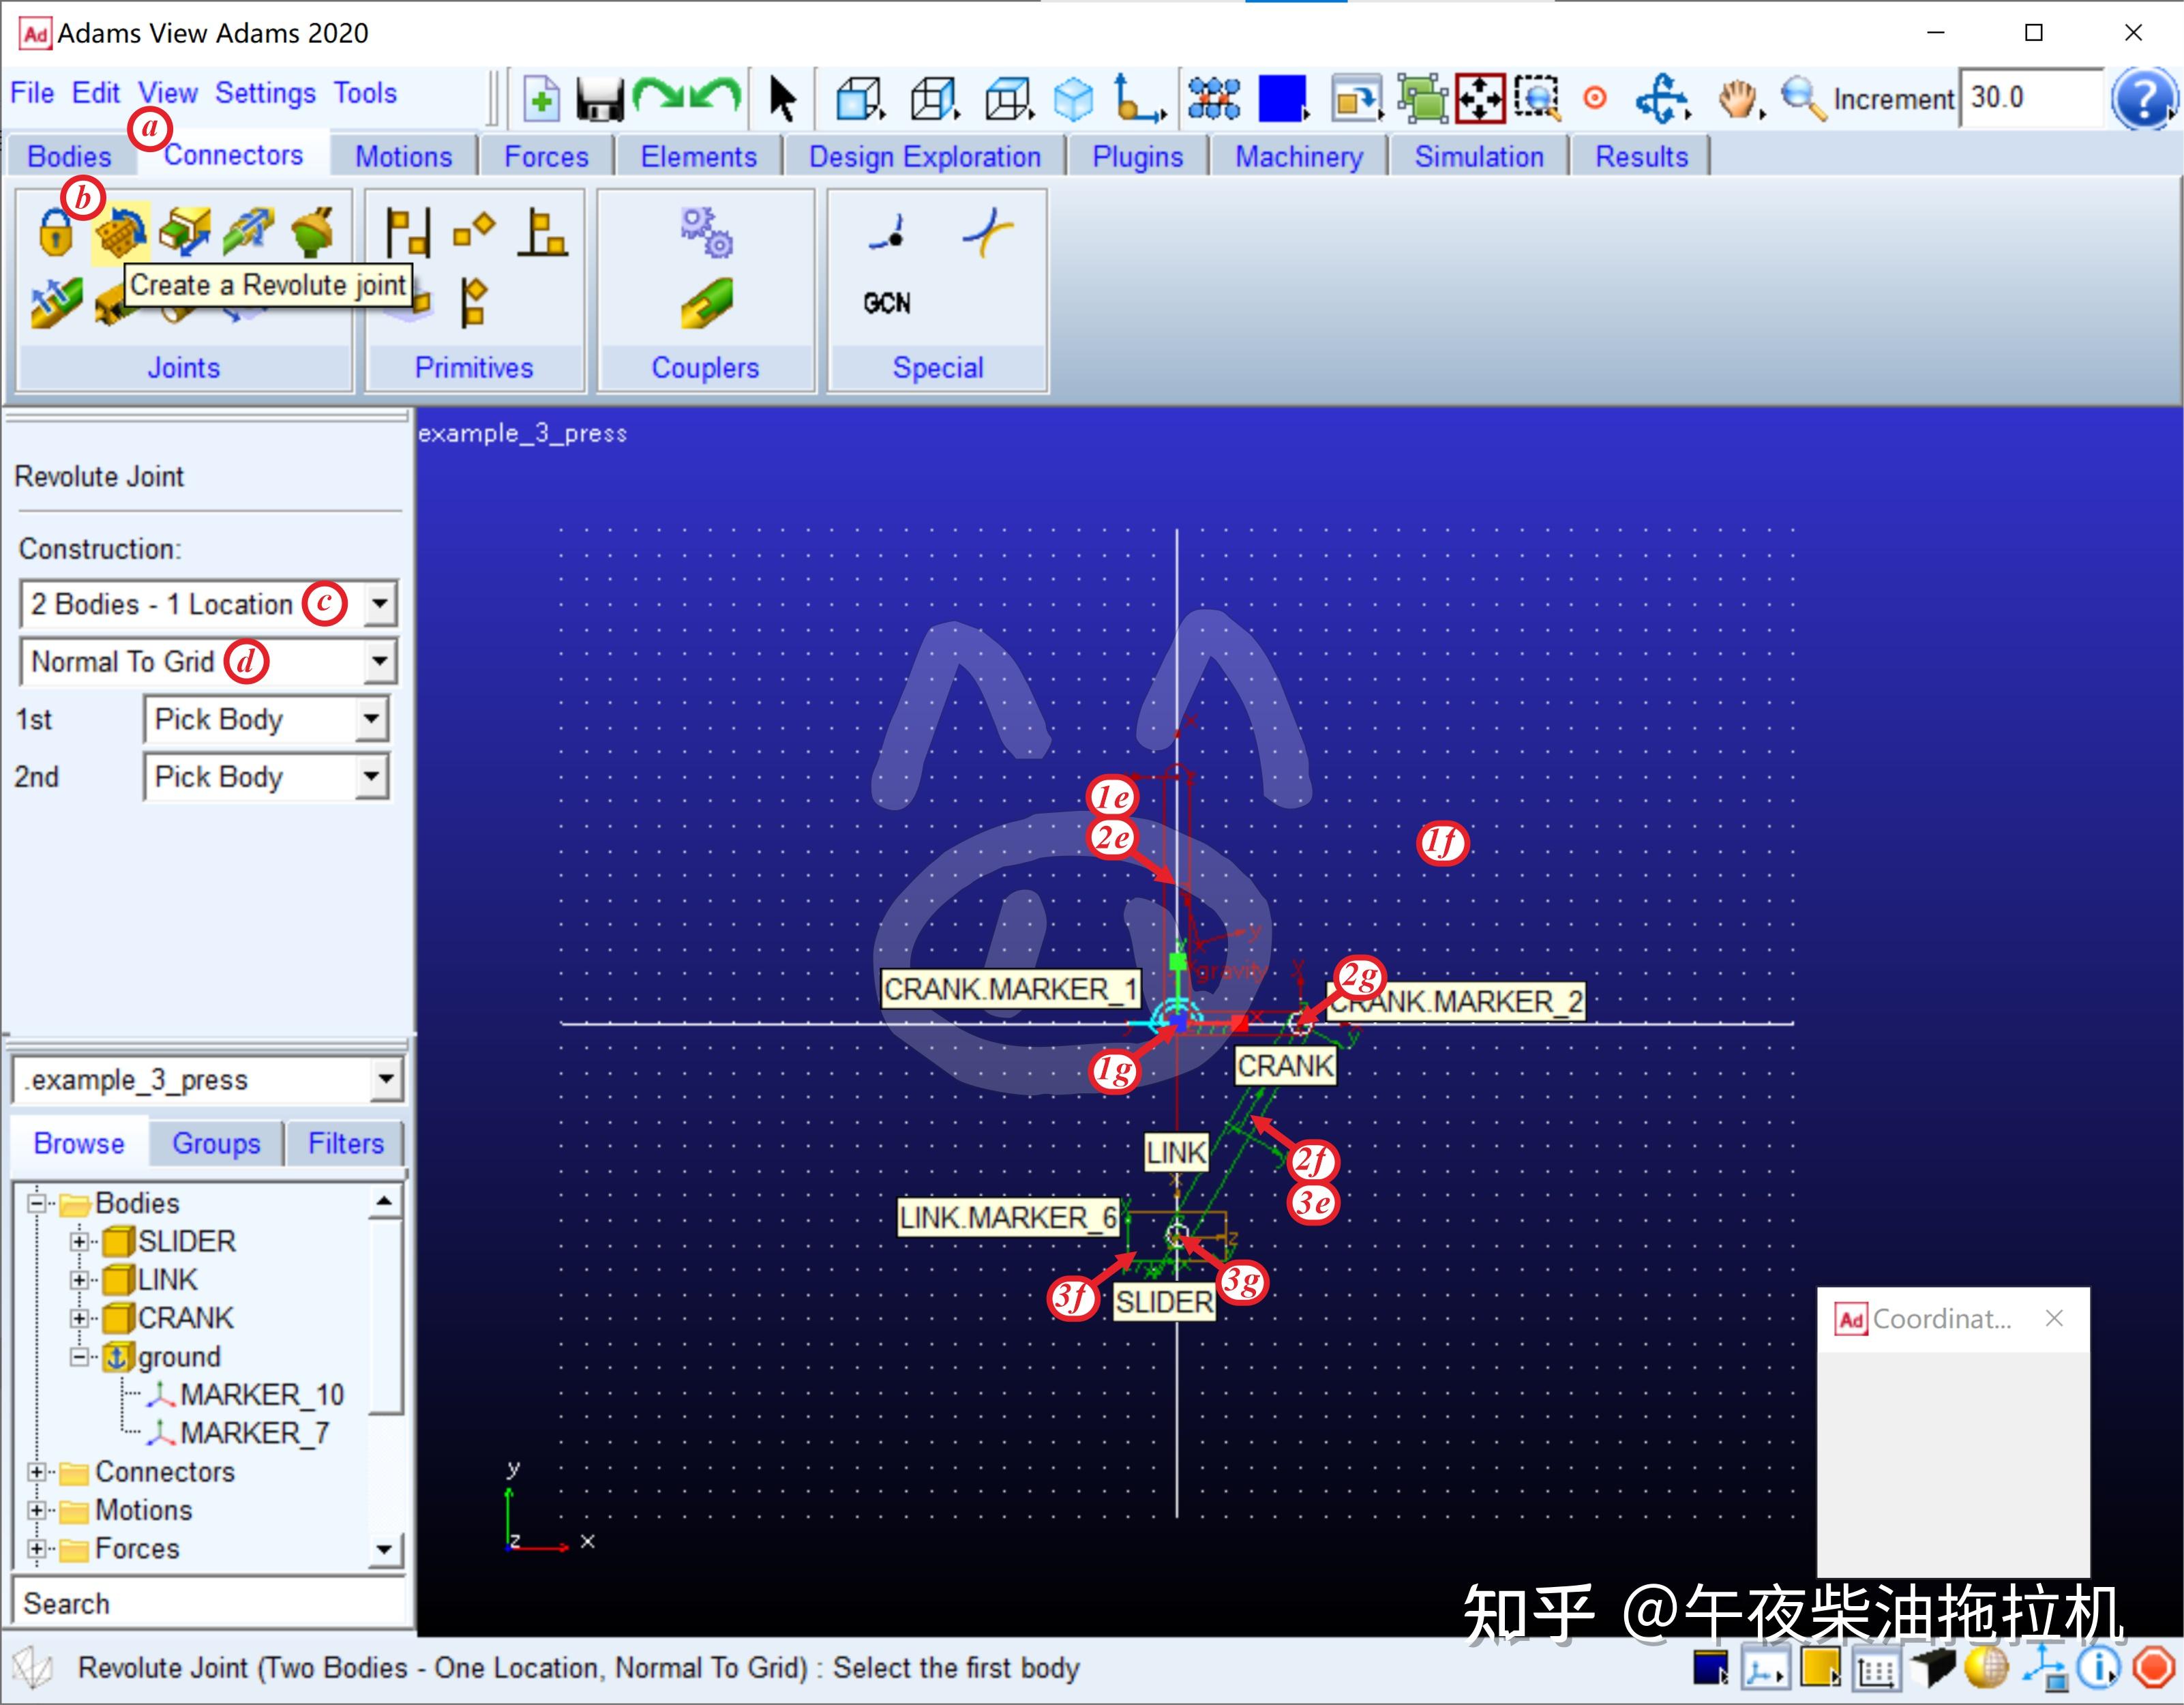Viewport: 2184px width, 1705px height.
Task: Switch to the Filters tab in the browser
Action: pos(345,1143)
